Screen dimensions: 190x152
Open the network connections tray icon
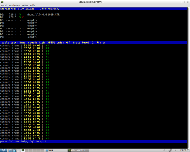[x=170, y=150]
